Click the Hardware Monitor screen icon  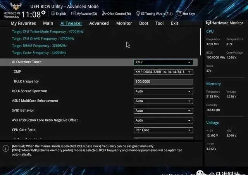tap(208, 23)
